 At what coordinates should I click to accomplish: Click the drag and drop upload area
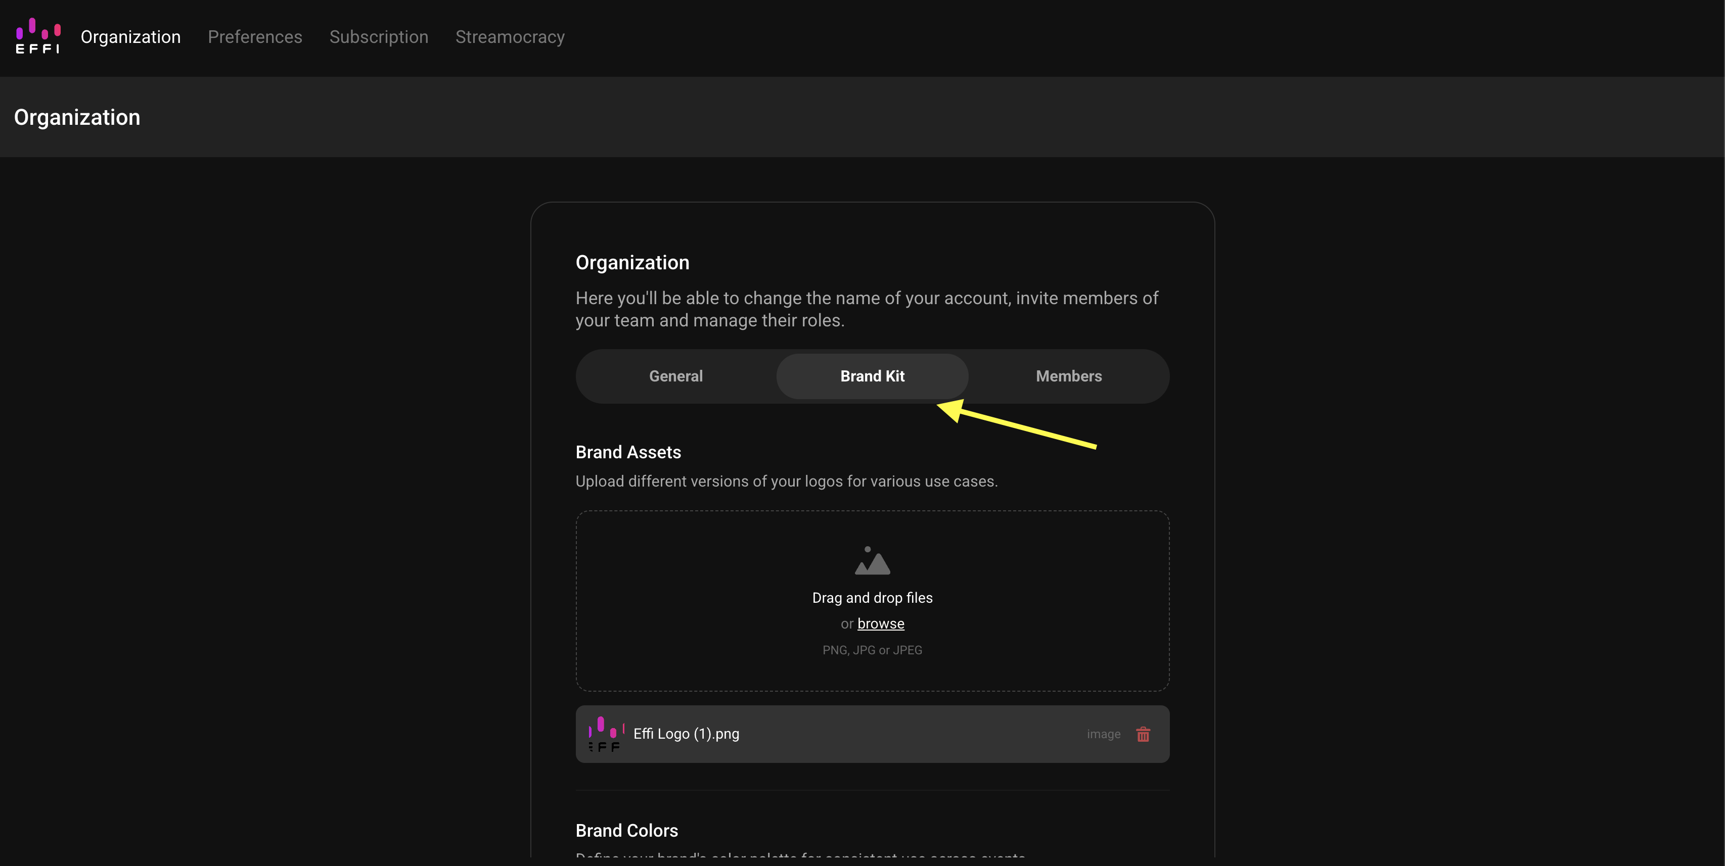pos(872,601)
